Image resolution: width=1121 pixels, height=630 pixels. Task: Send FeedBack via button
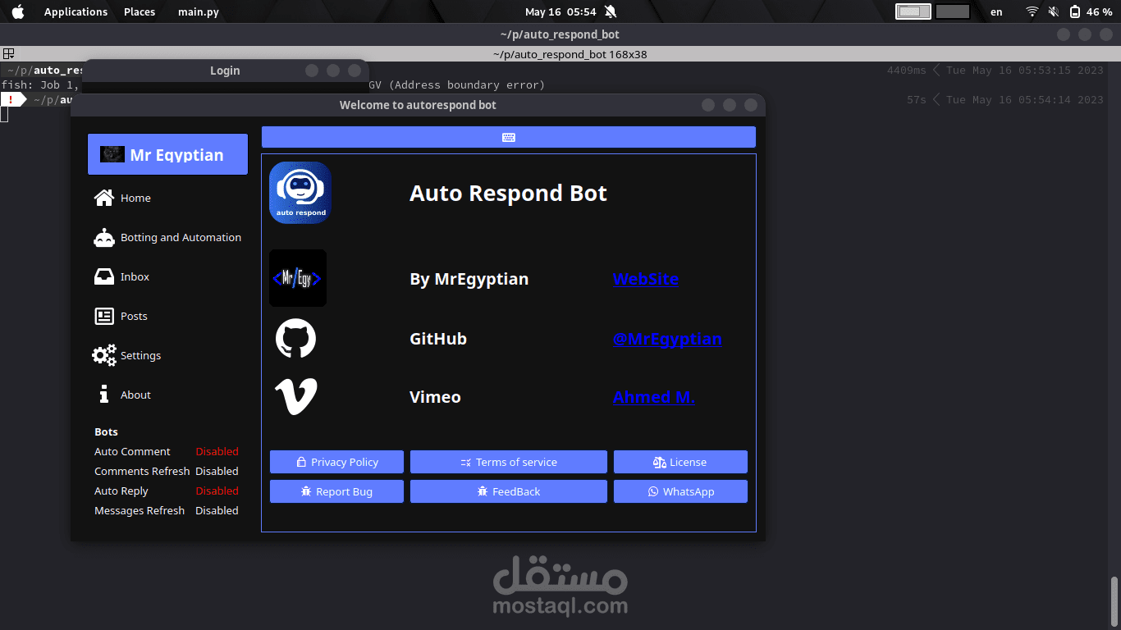[509, 491]
